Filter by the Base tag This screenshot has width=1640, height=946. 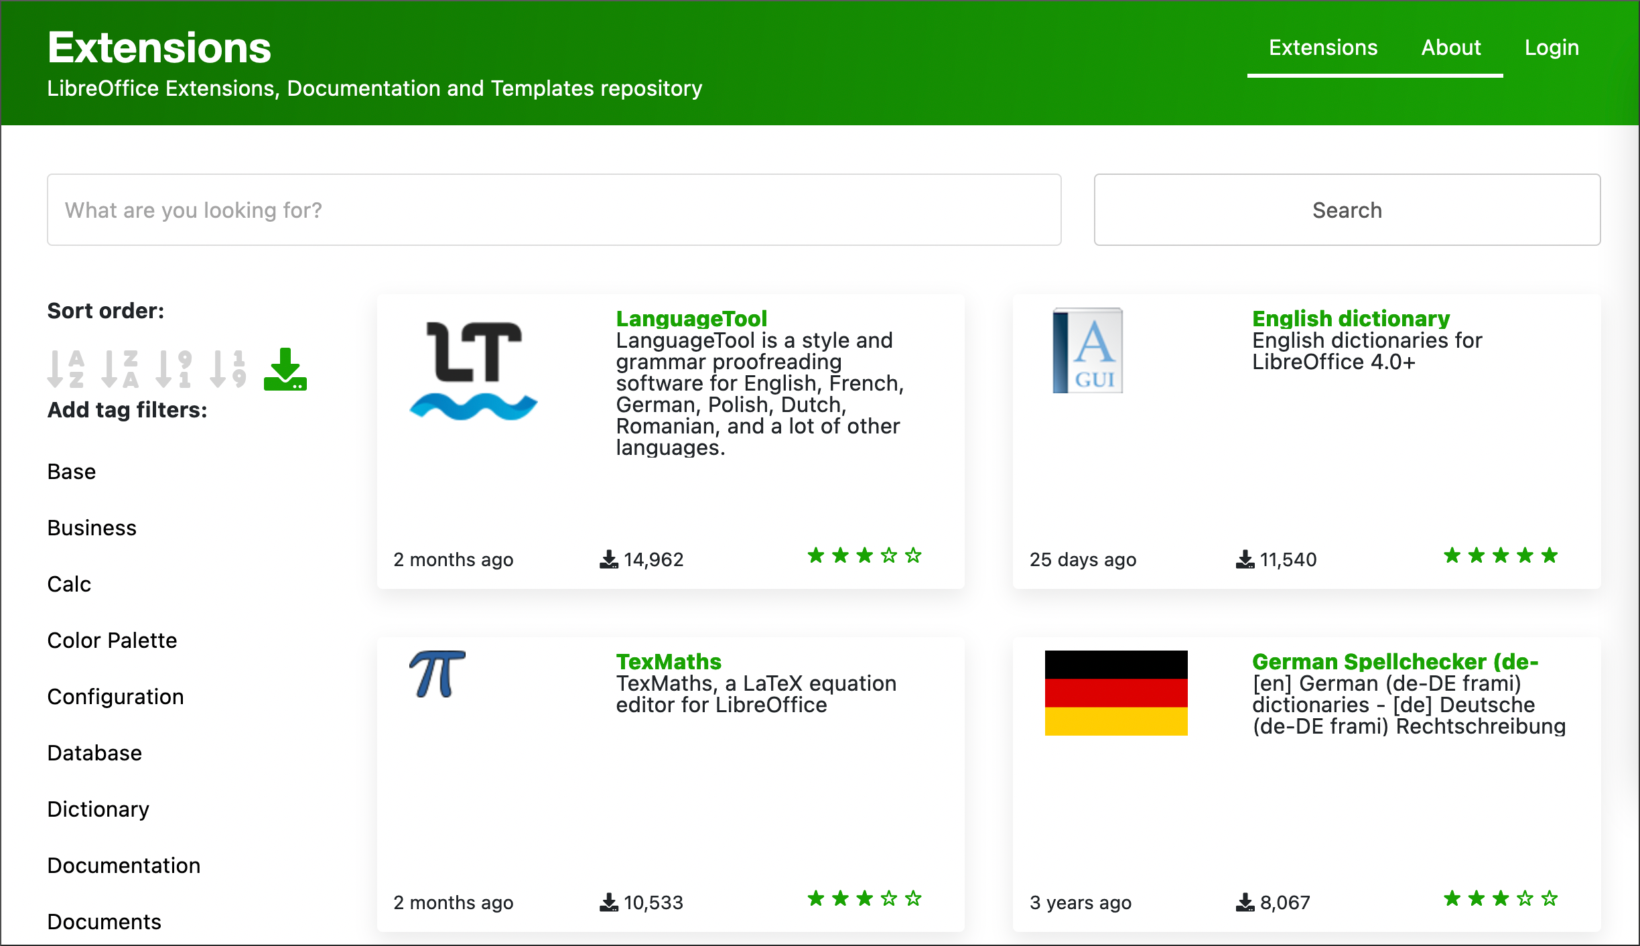pyautogui.click(x=72, y=472)
